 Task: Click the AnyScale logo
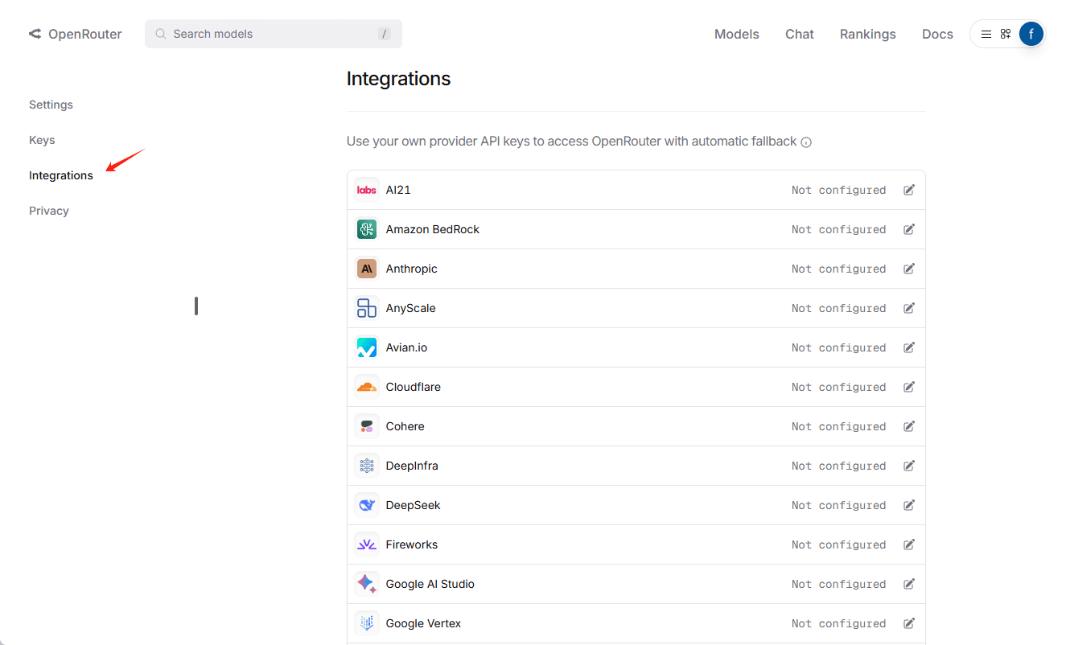[367, 308]
